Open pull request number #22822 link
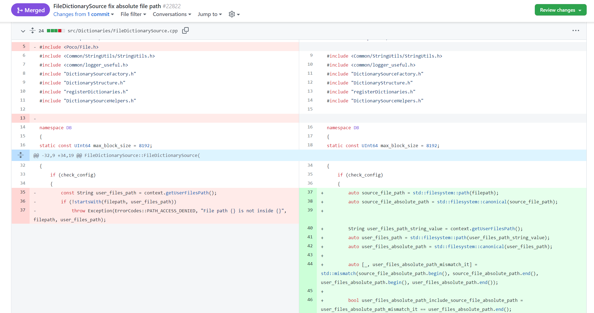Screen dimensions: 594x313 pyautogui.click(x=172, y=6)
